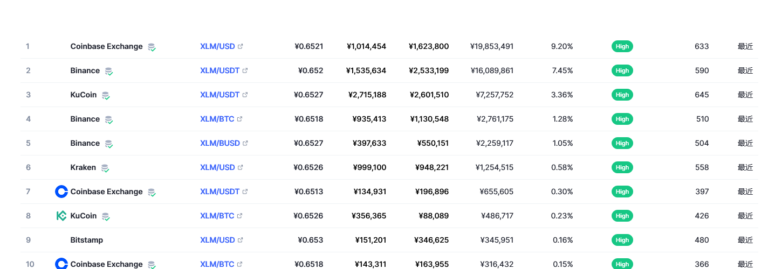Click Coinbase Exchange name in row 1
Image resolution: width=782 pixels, height=269 pixels.
click(x=107, y=46)
